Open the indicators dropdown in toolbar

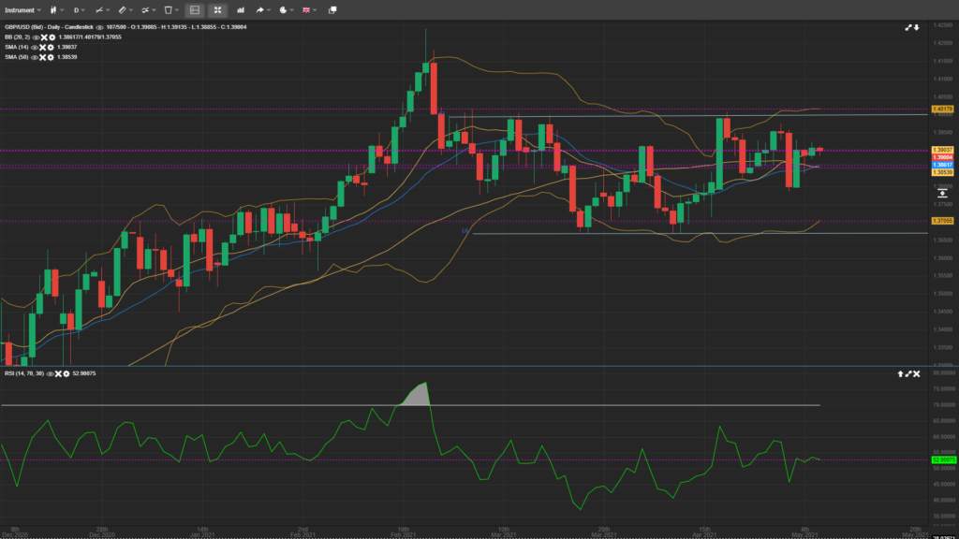tap(102, 9)
